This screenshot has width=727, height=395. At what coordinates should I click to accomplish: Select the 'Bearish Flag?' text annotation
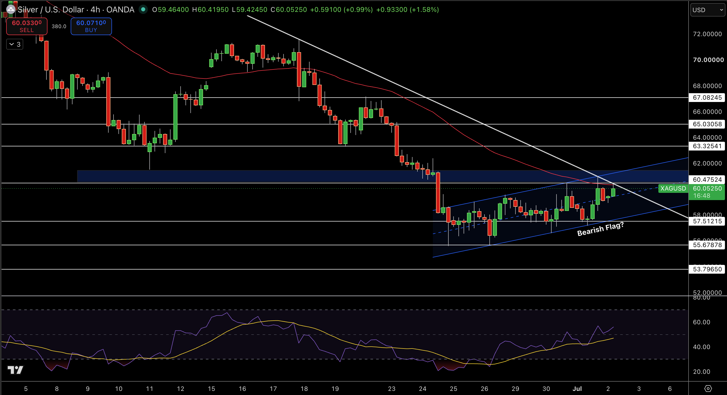point(600,229)
